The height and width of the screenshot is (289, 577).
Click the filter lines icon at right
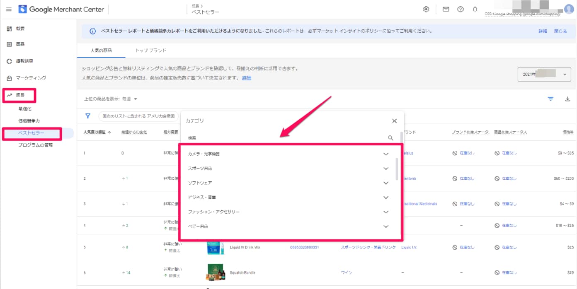coord(550,99)
